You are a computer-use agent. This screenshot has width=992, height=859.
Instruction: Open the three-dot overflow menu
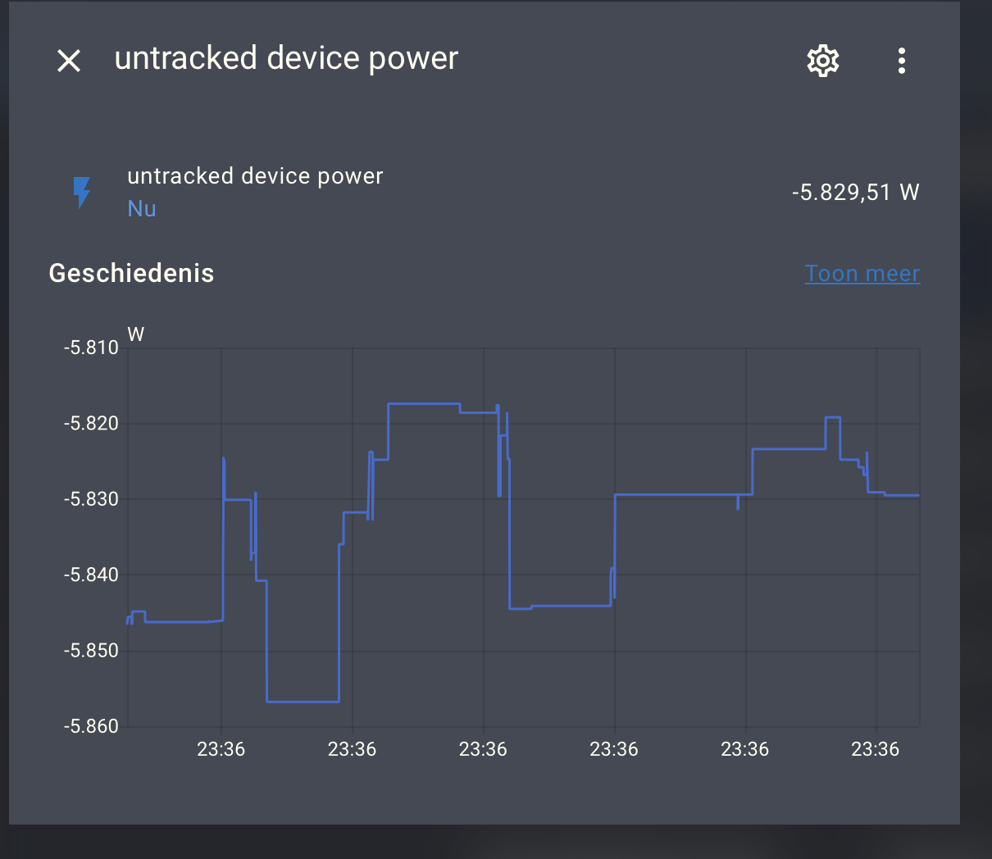pyautogui.click(x=901, y=61)
